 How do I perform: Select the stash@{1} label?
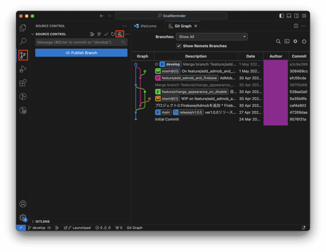pos(167,99)
